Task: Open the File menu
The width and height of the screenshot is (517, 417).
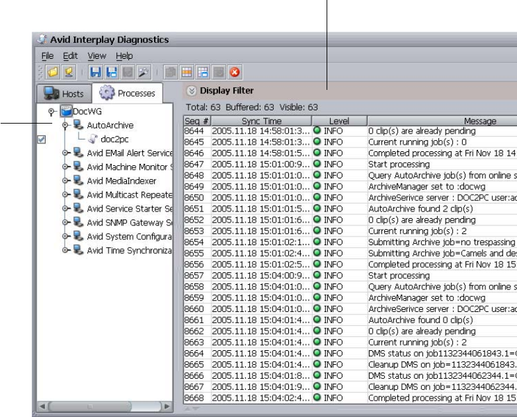Action: coord(48,56)
